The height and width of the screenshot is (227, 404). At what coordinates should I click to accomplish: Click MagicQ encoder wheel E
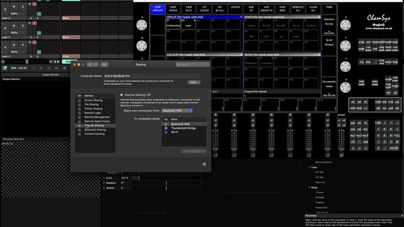pyautogui.click(x=345, y=25)
